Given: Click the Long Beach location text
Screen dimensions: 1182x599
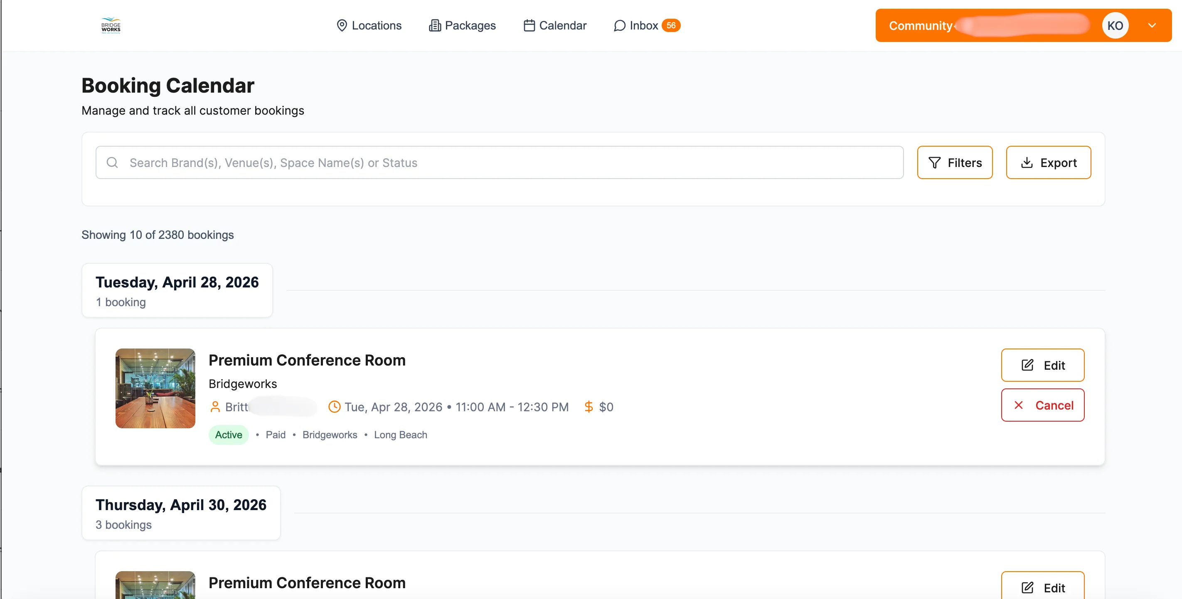Looking at the screenshot, I should pyautogui.click(x=401, y=435).
